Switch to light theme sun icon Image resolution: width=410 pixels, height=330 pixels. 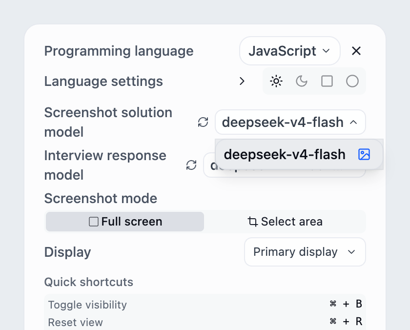click(276, 81)
